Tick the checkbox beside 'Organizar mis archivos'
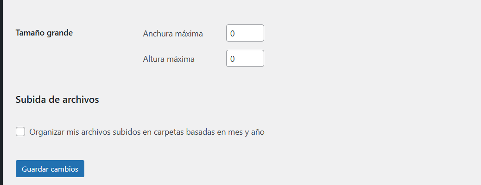 click(x=20, y=132)
